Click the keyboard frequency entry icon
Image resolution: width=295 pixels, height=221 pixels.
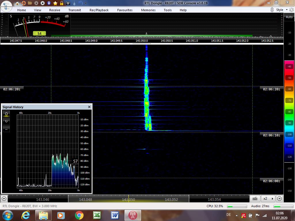pyautogui.click(x=255, y=199)
